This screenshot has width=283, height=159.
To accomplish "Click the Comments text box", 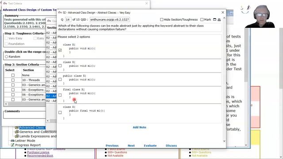I will pyautogui.click(x=25, y=116).
